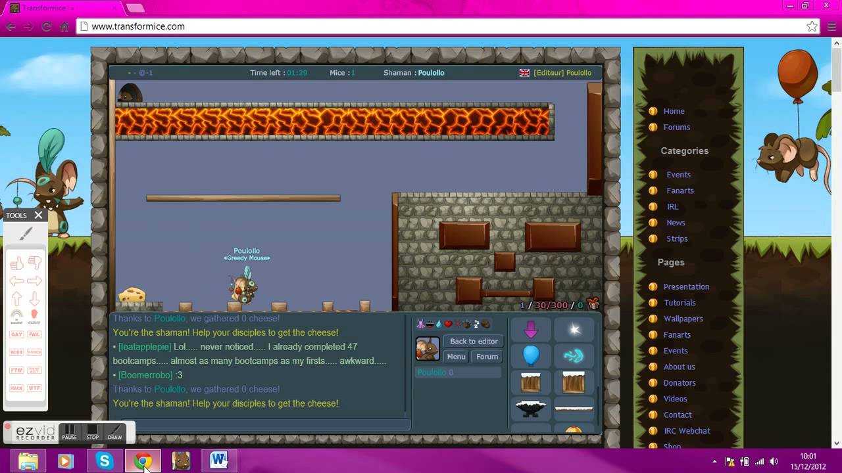Select the rainbow stamp
Screen dimensions: 842x473
click(x=16, y=315)
